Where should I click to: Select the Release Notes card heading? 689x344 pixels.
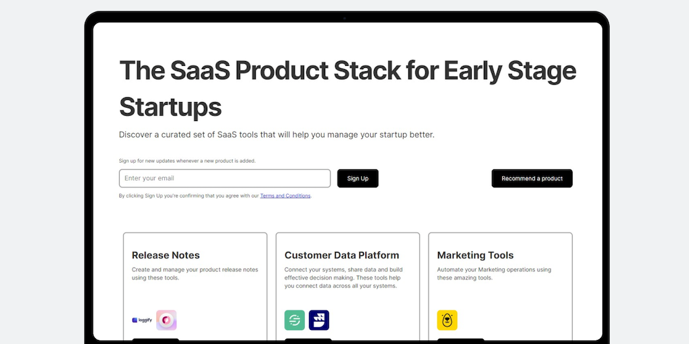(x=166, y=255)
